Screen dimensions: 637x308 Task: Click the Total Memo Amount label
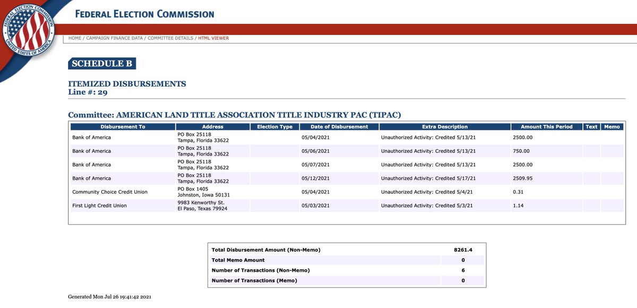[x=238, y=260]
